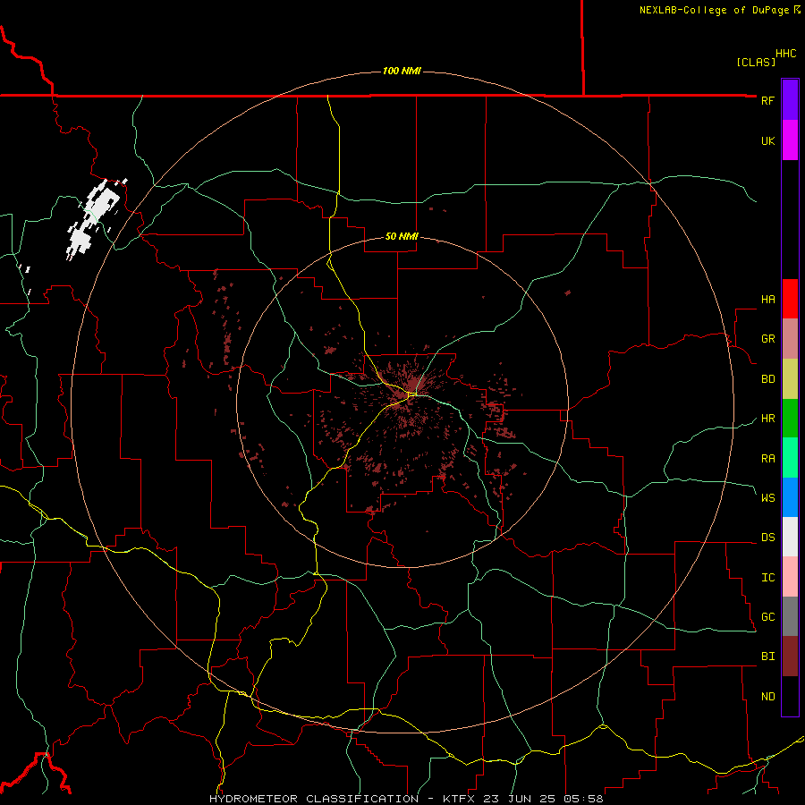Click the 100 NMI range ring label
The height and width of the screenshot is (805, 805).
point(402,71)
